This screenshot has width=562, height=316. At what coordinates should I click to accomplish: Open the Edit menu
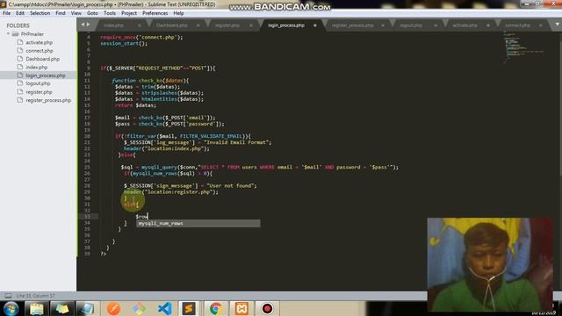(x=20, y=13)
